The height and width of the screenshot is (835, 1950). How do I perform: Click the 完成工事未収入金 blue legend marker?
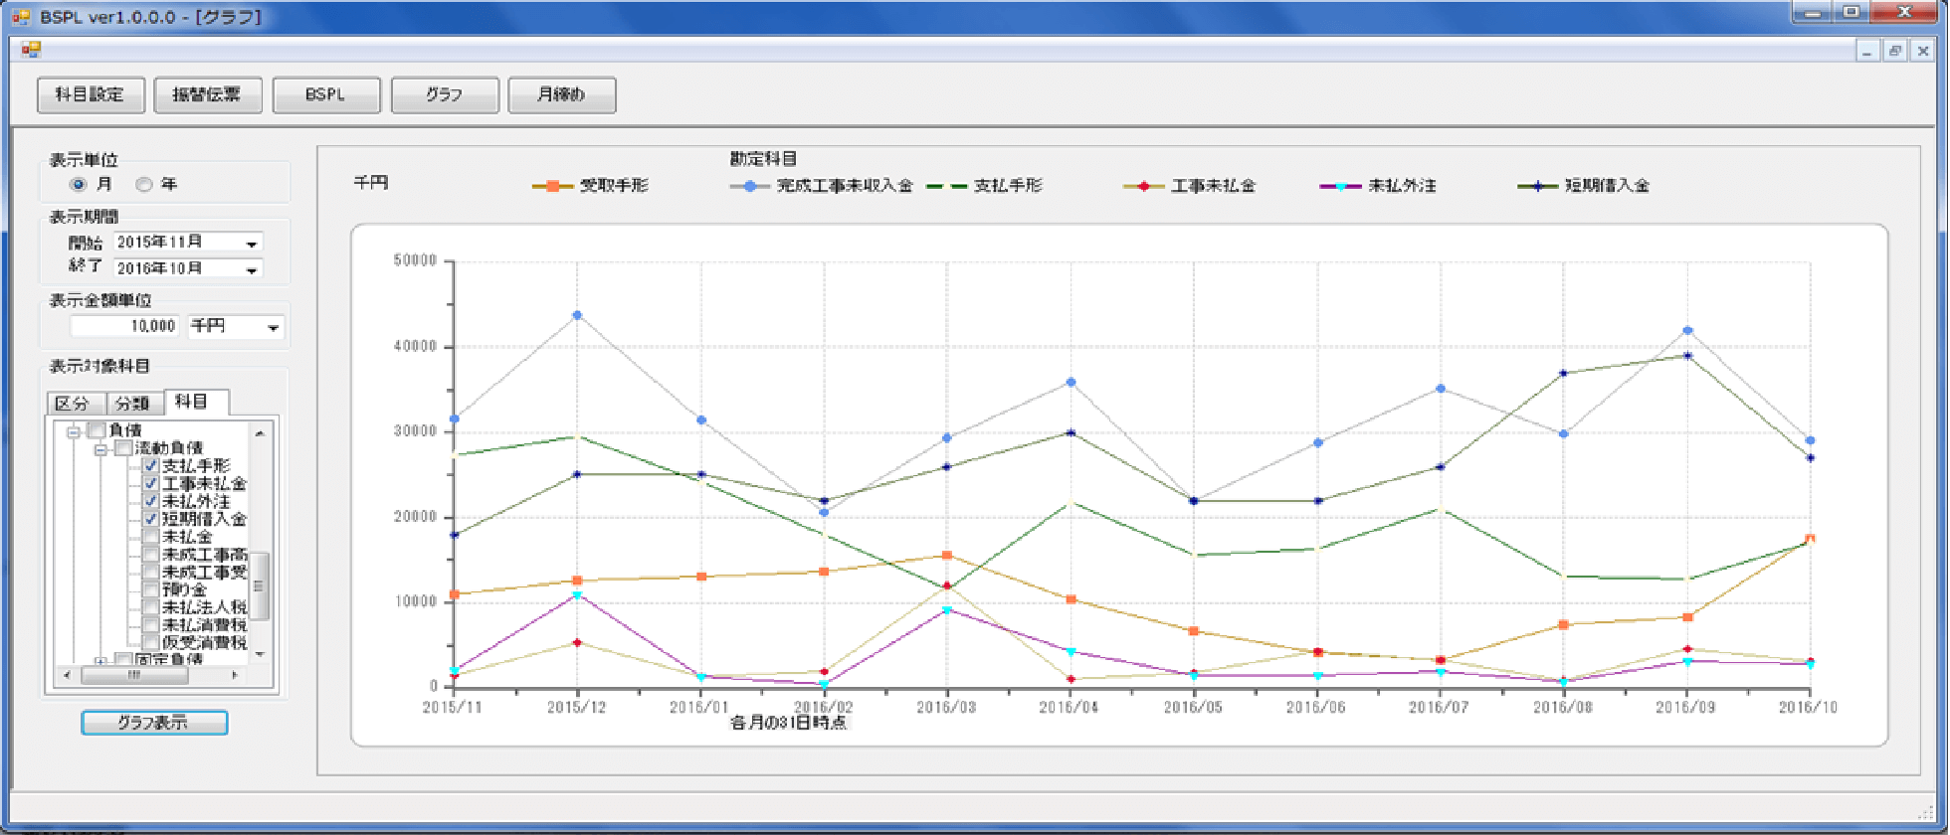pos(750,186)
